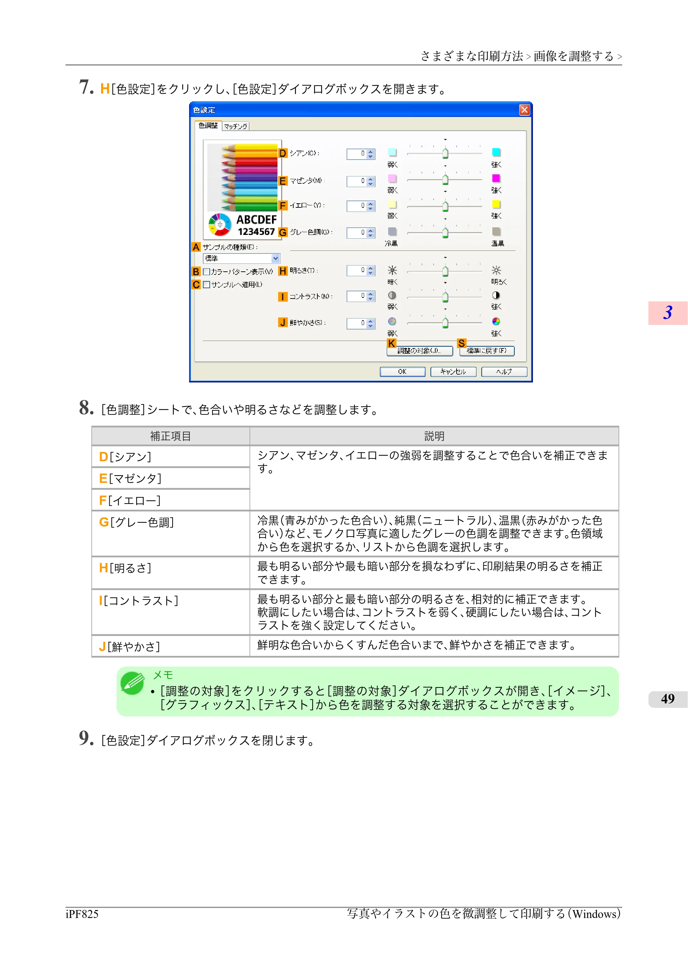Click the magenta slider thumb
The height and width of the screenshot is (973, 688).
point(445,180)
